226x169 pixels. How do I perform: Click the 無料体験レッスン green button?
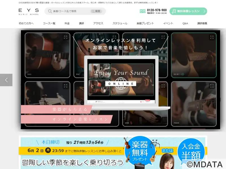[x=188, y=11]
